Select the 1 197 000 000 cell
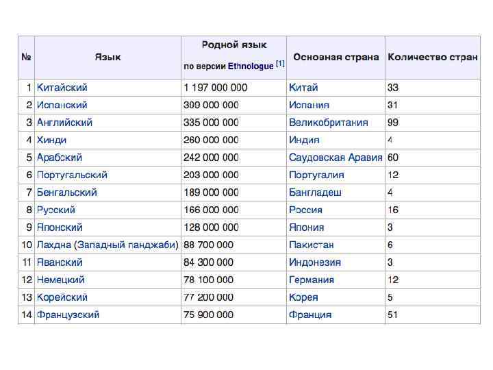 216,88
